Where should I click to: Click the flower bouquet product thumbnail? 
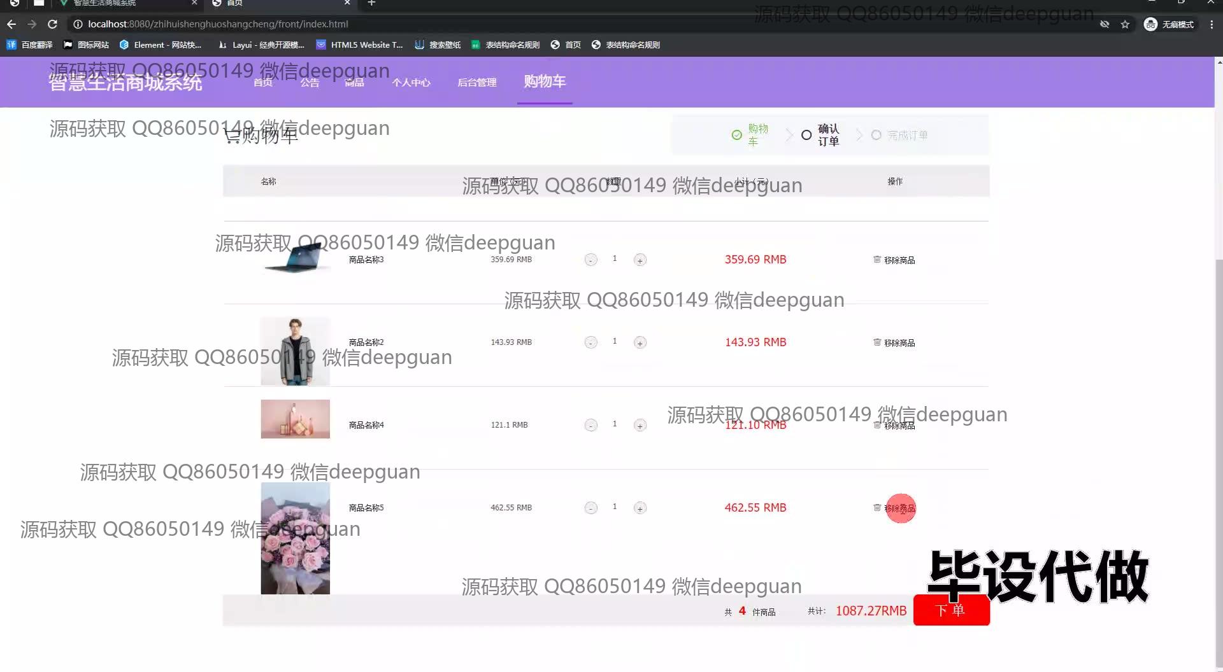pyautogui.click(x=295, y=538)
